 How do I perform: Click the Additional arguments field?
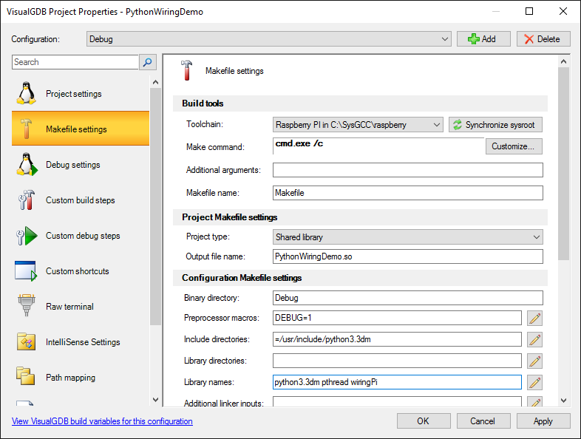point(407,170)
